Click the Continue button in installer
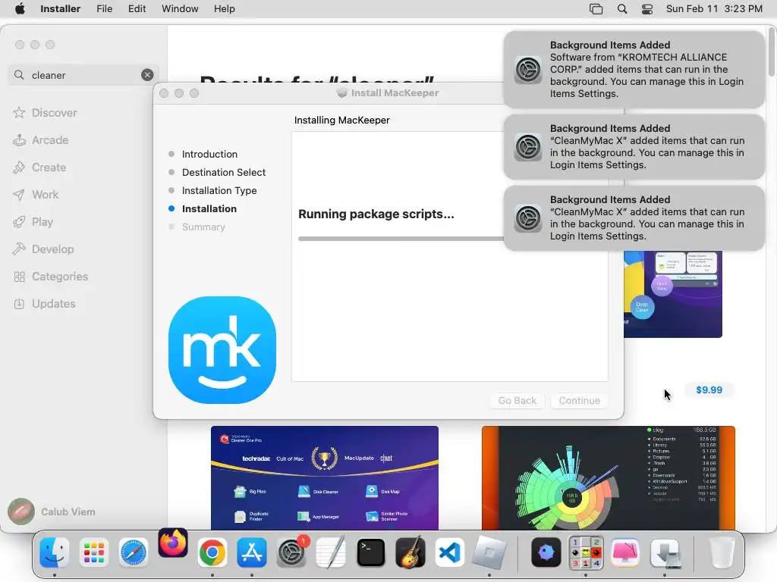 click(579, 400)
